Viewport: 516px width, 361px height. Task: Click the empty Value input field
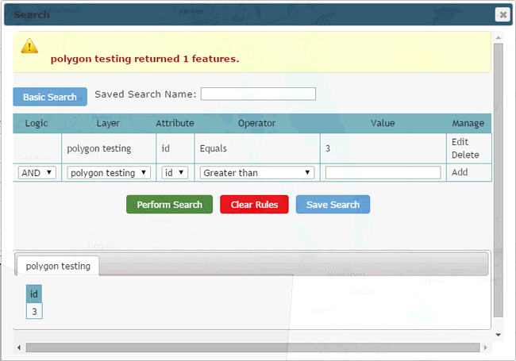[x=383, y=172]
